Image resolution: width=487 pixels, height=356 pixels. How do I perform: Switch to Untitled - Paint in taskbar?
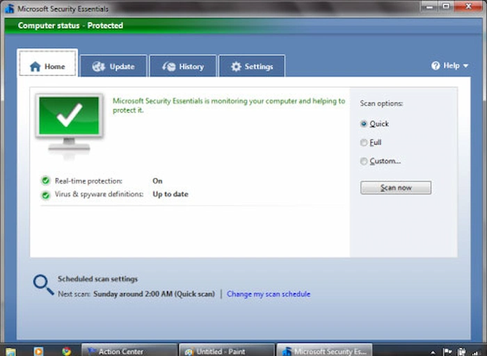pos(227,350)
